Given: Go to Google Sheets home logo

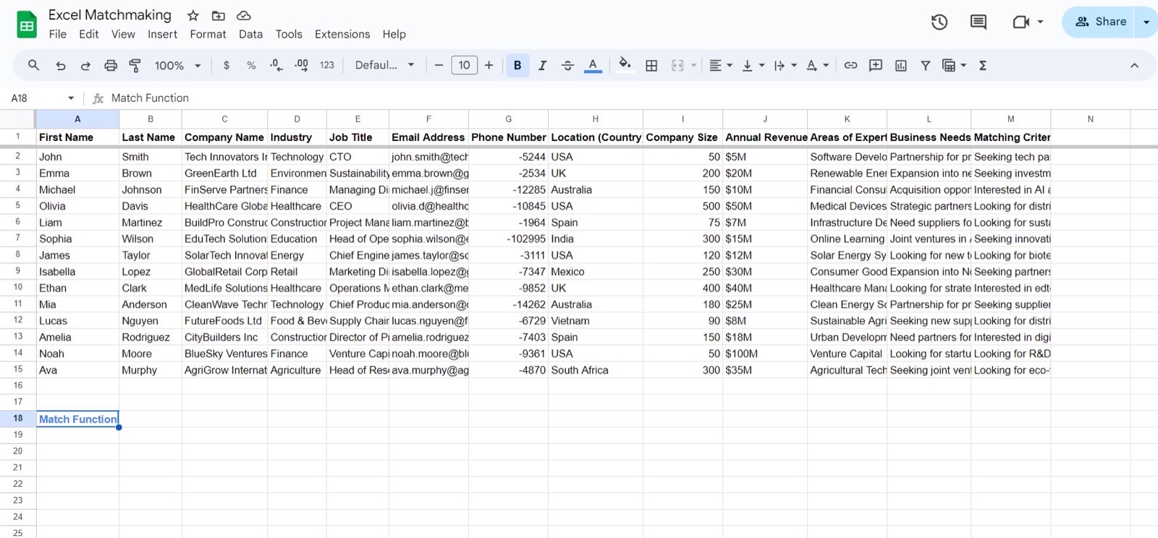Looking at the screenshot, I should pos(27,25).
